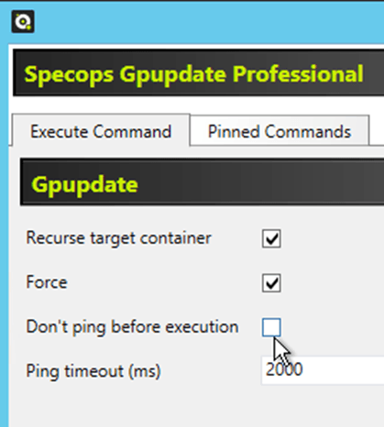Switch to the Pinned Commands tab
Screen dimensions: 384x427
pos(280,131)
